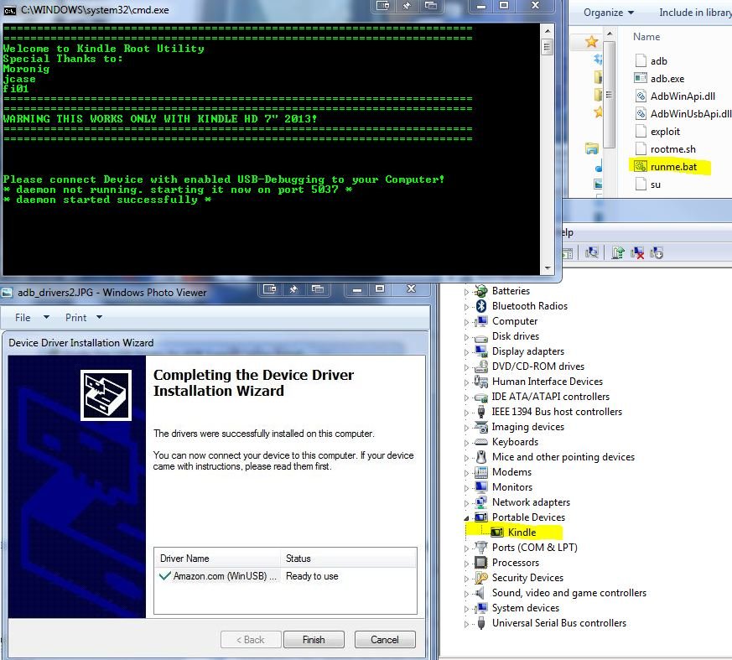Image resolution: width=732 pixels, height=660 pixels.
Task: Click the Uninstall toolbar icon with red X
Action: click(637, 252)
